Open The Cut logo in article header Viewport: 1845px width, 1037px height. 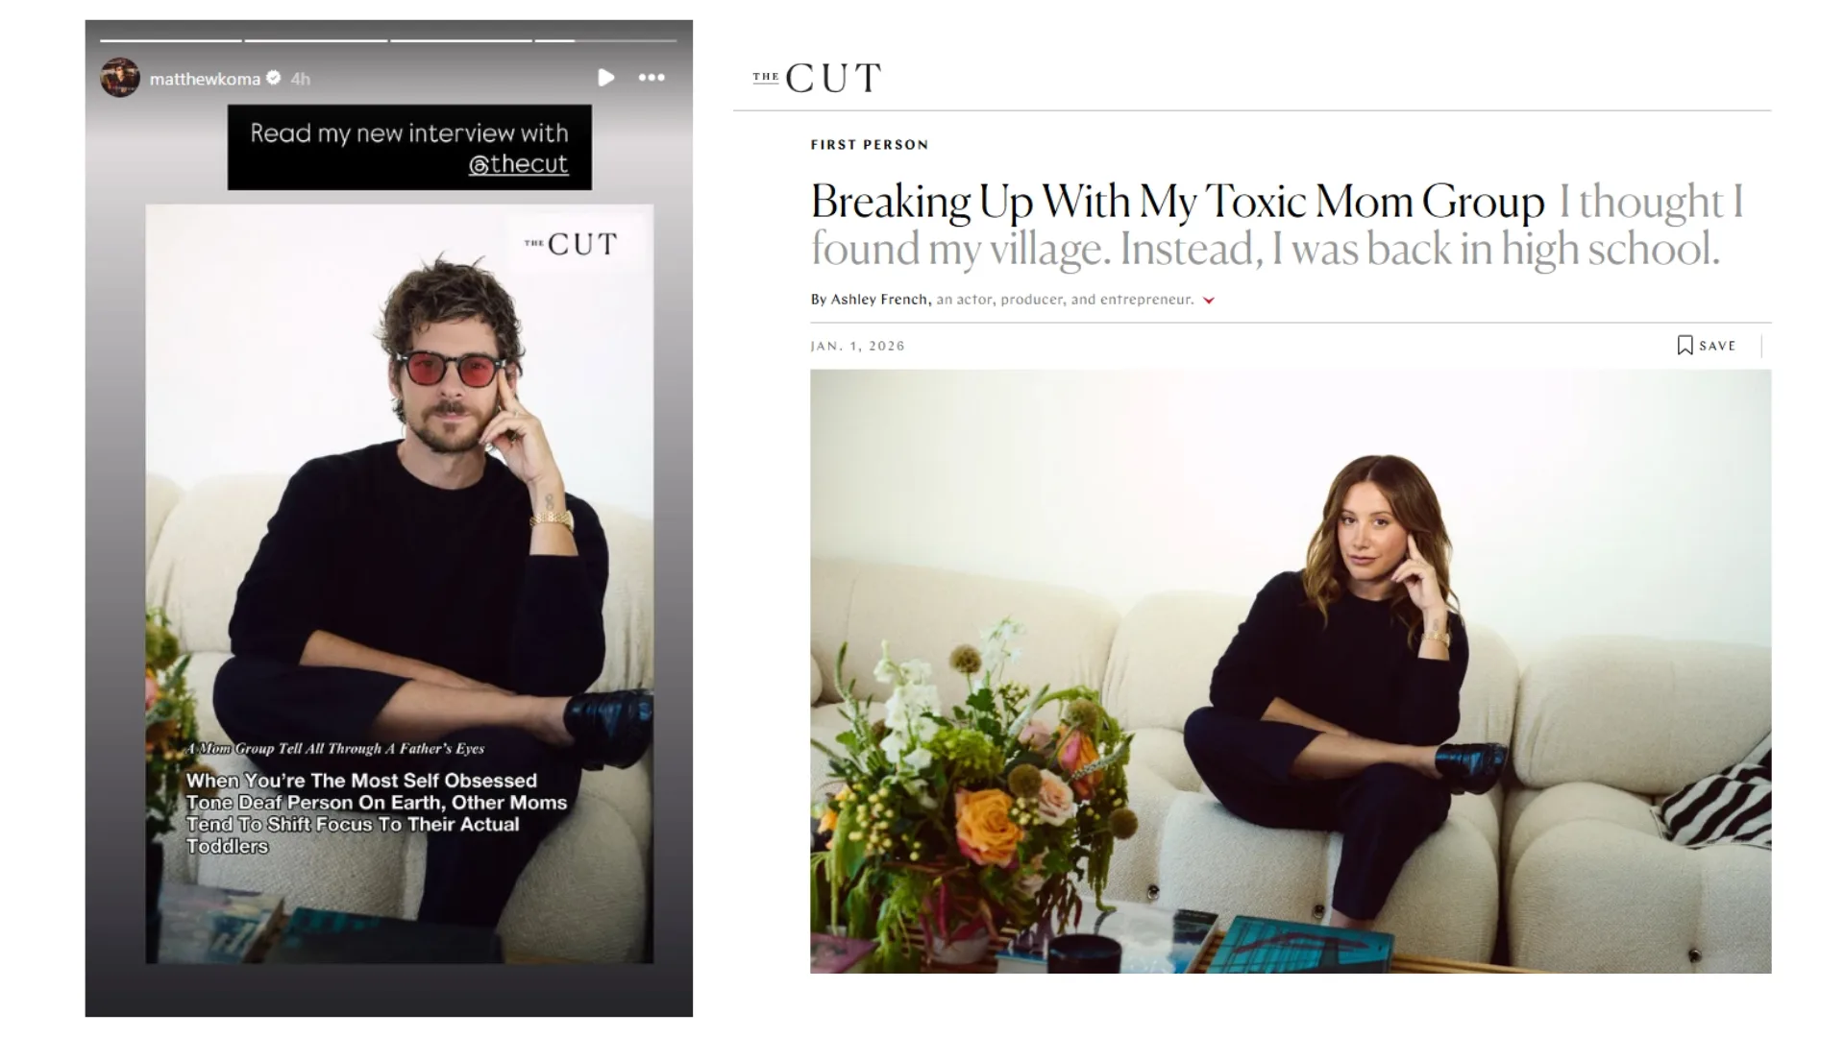pyautogui.click(x=817, y=78)
